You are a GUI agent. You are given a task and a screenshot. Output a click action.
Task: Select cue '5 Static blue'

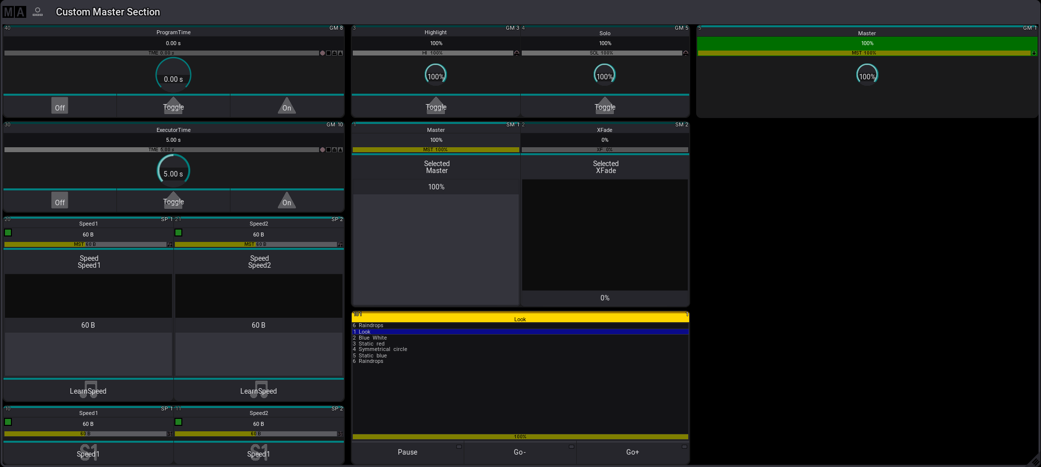click(520, 355)
